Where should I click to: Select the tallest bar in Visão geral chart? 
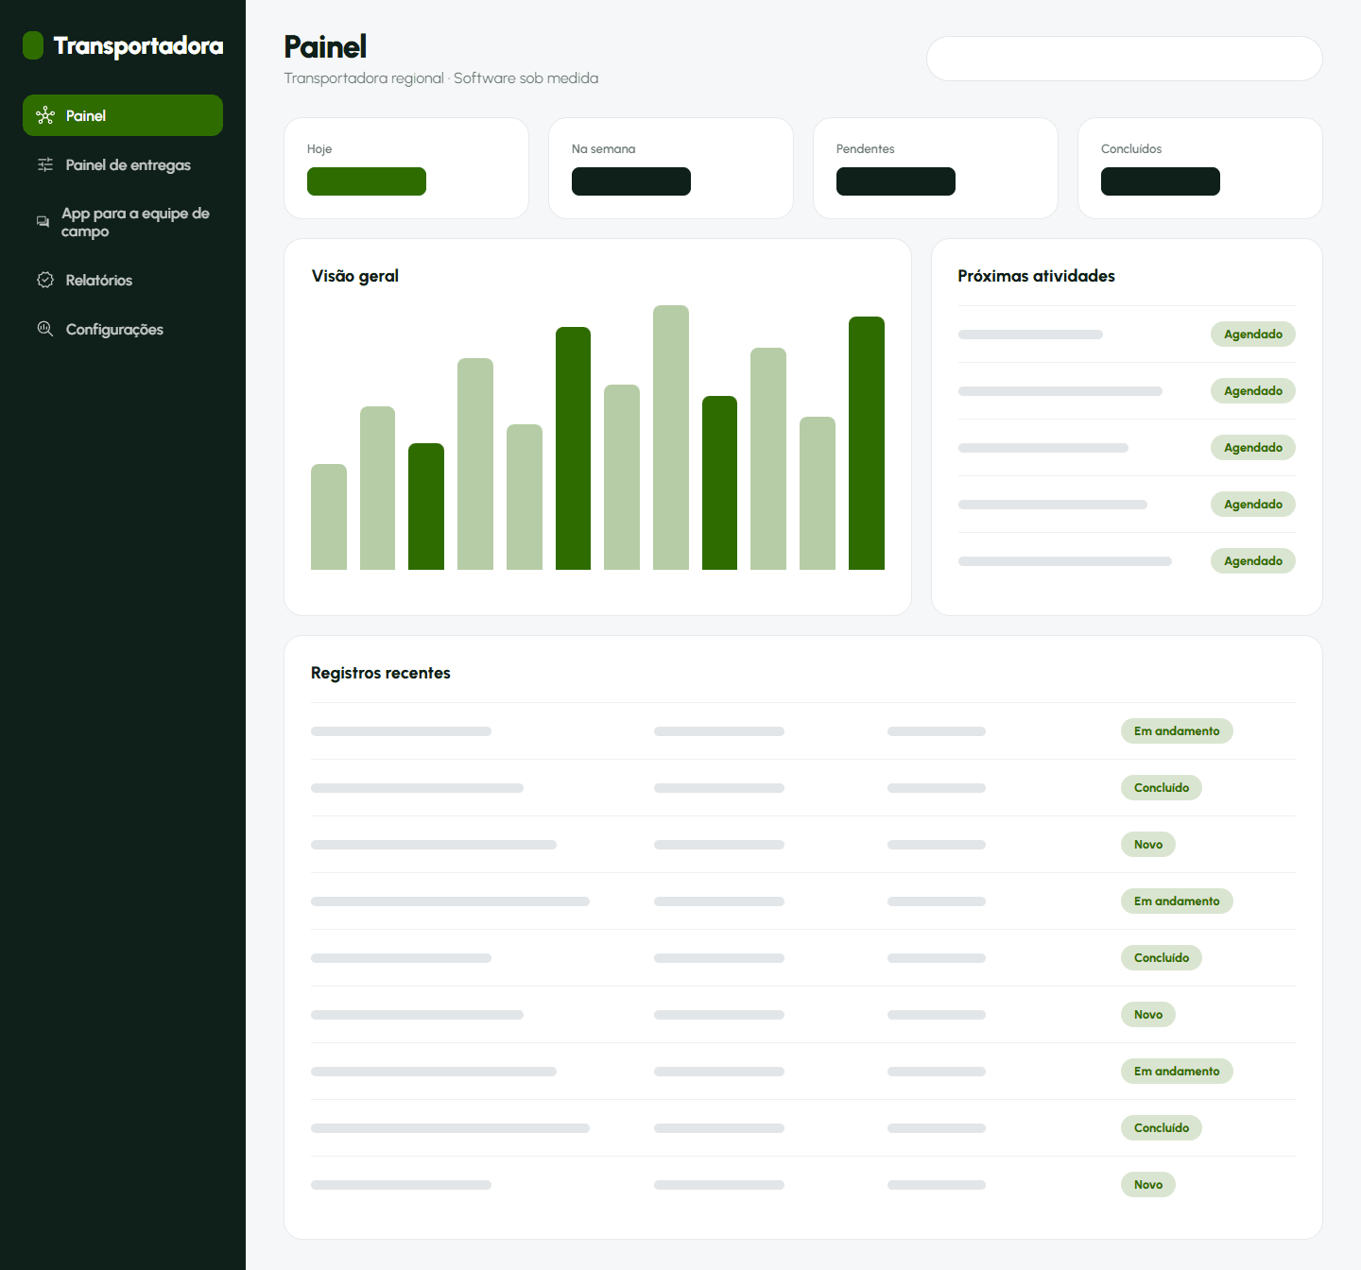(671, 438)
